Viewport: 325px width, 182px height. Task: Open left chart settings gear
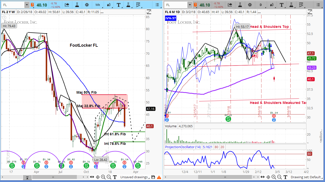coord(87,5)
